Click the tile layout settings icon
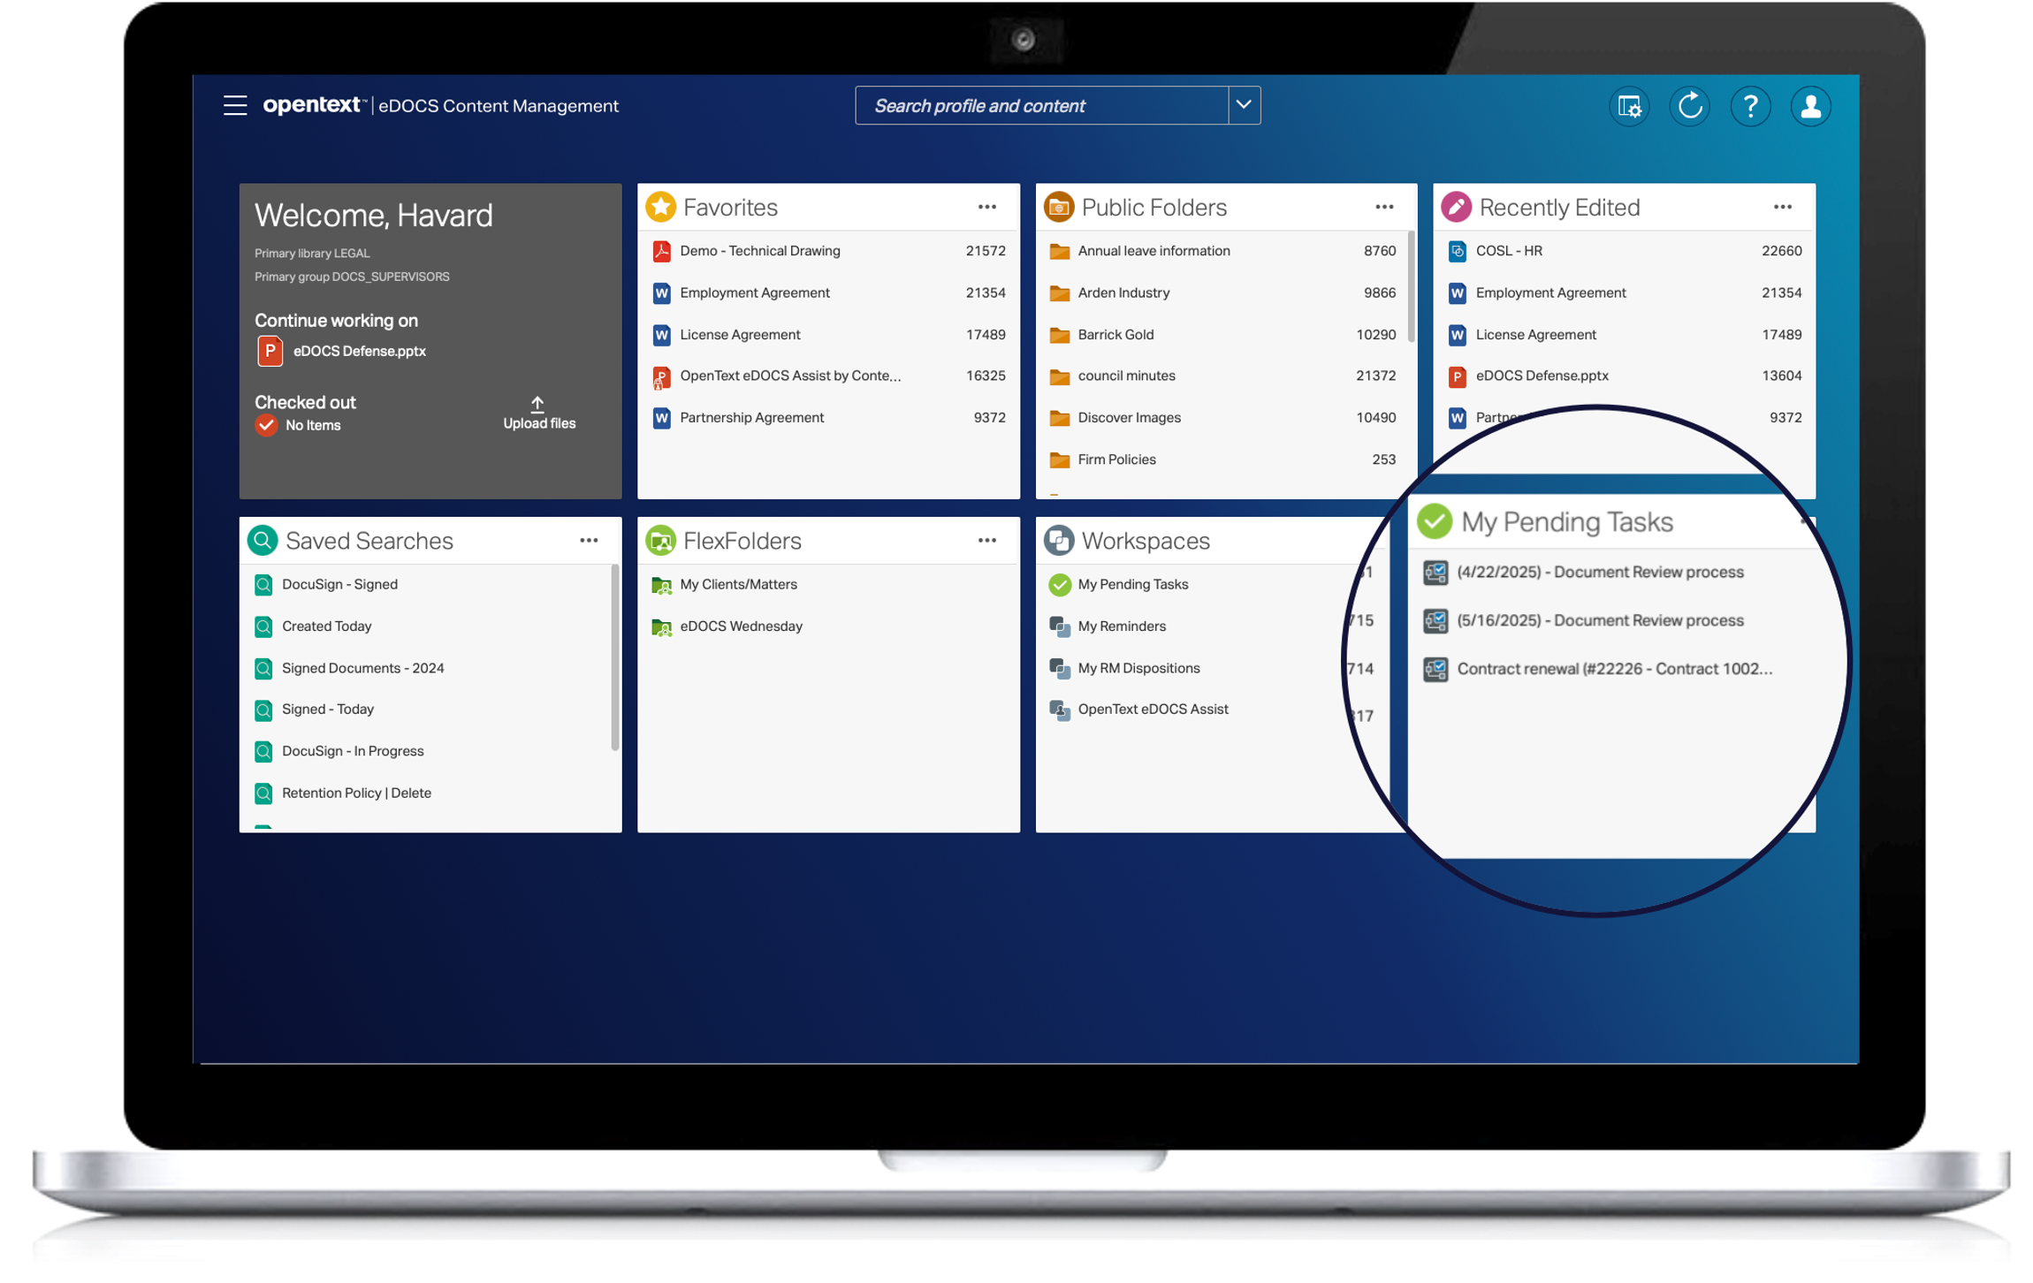Viewport: 2033px width, 1283px height. pyautogui.click(x=1627, y=106)
